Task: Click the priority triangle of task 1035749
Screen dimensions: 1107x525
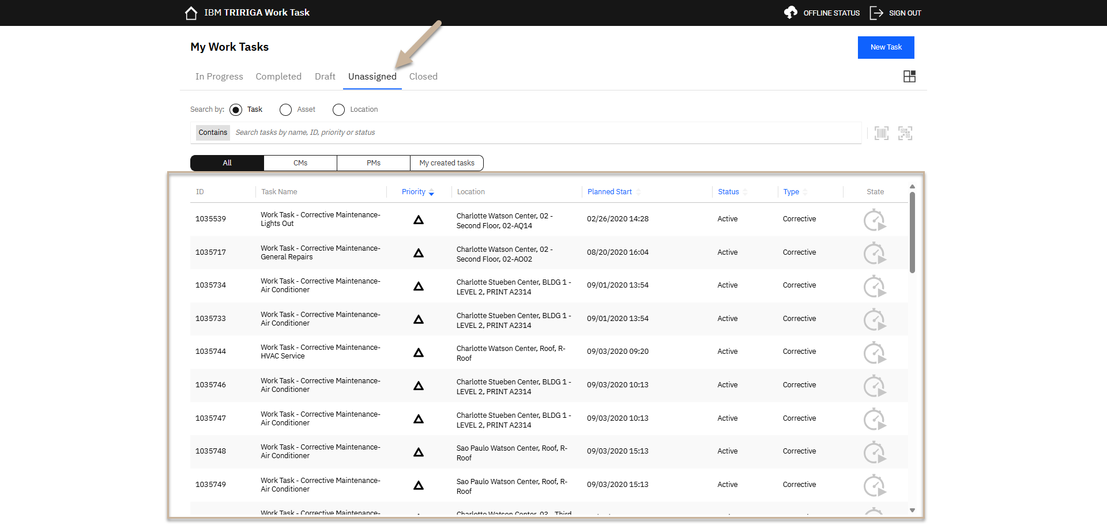Action: 419,485
